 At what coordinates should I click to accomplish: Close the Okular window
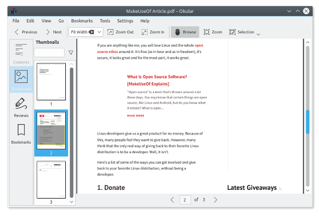[306, 11]
